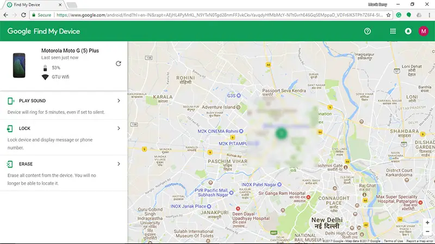Open a new browser tab
This screenshot has height=244, width=435.
point(72,5)
